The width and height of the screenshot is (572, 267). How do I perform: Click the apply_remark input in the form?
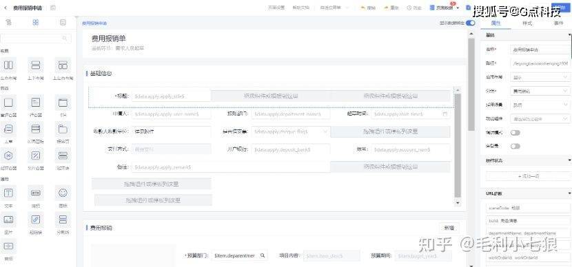[231, 167]
